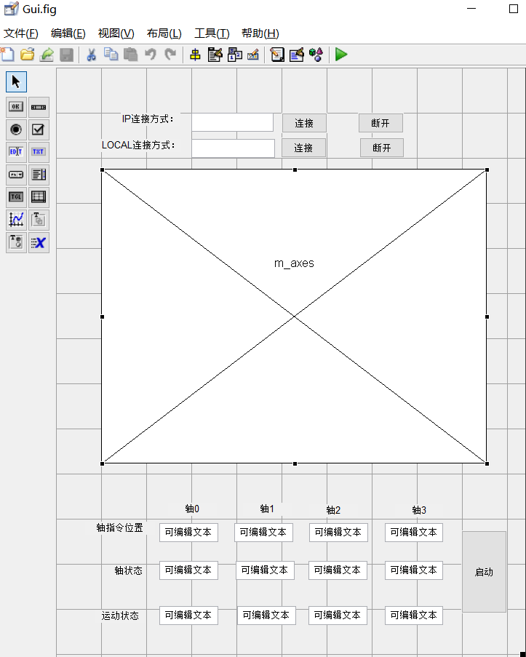Viewport: 526px width, 657px height.
Task: Open the 帮助(H) menu
Action: coord(260,33)
